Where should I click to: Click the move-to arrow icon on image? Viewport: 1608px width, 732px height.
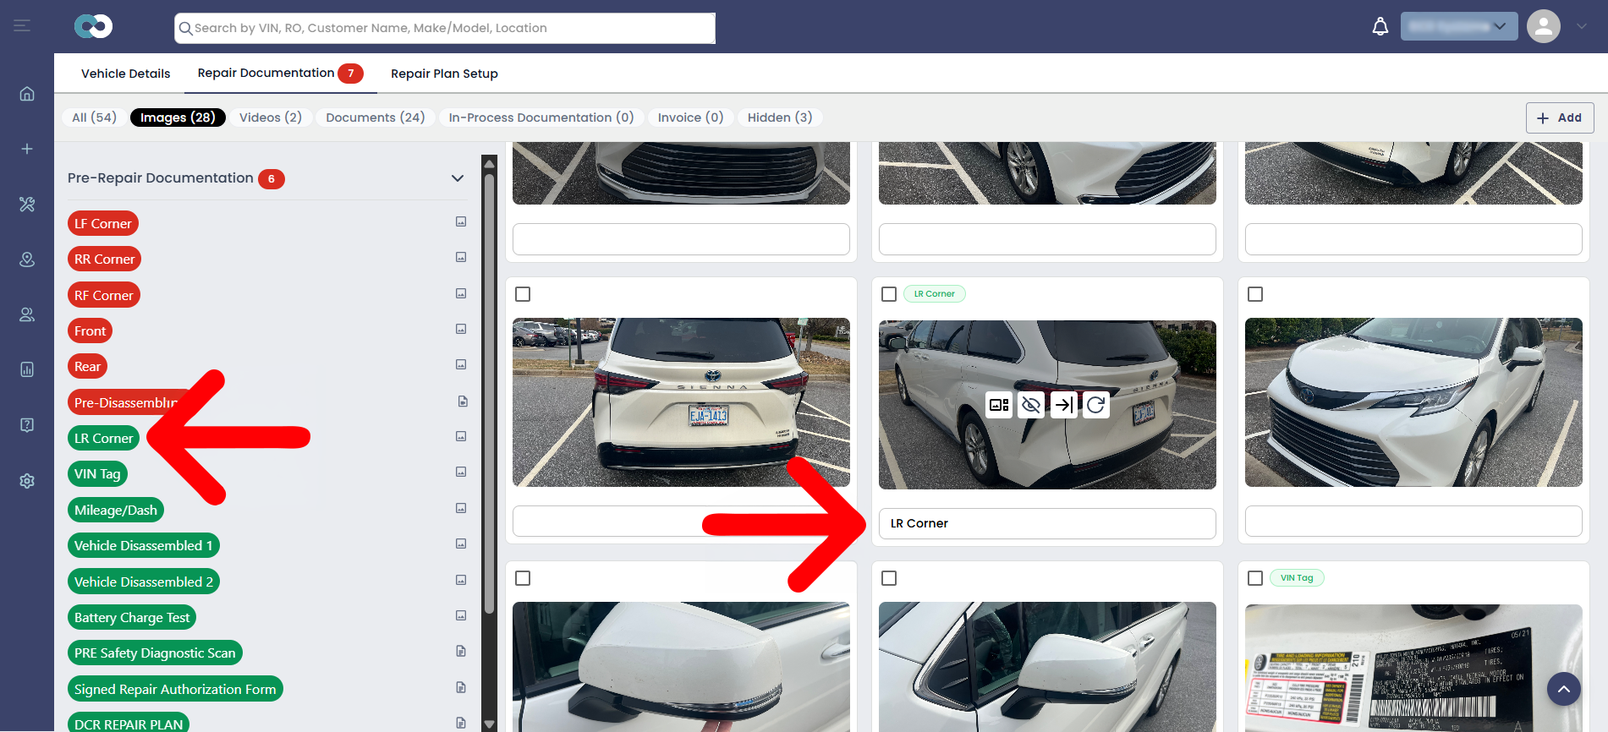coord(1063,405)
